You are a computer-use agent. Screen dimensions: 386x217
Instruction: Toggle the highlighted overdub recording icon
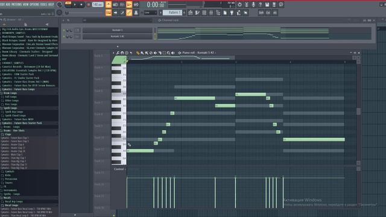click(x=129, y=4)
